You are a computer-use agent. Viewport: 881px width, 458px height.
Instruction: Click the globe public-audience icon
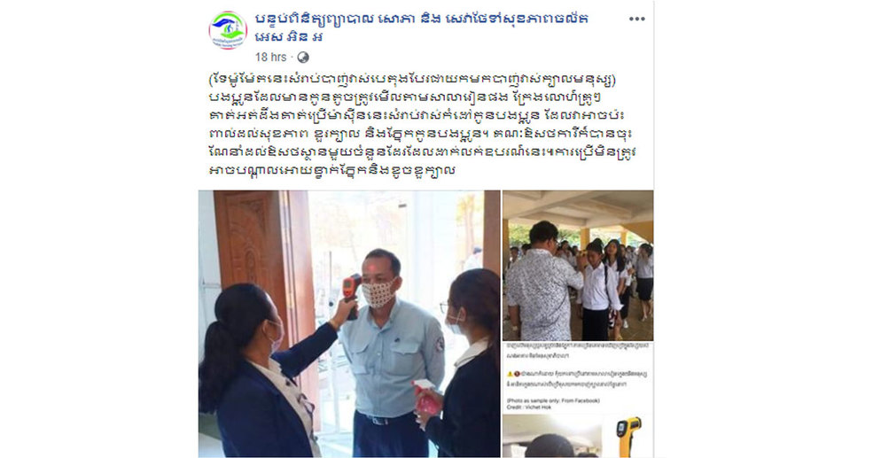303,58
